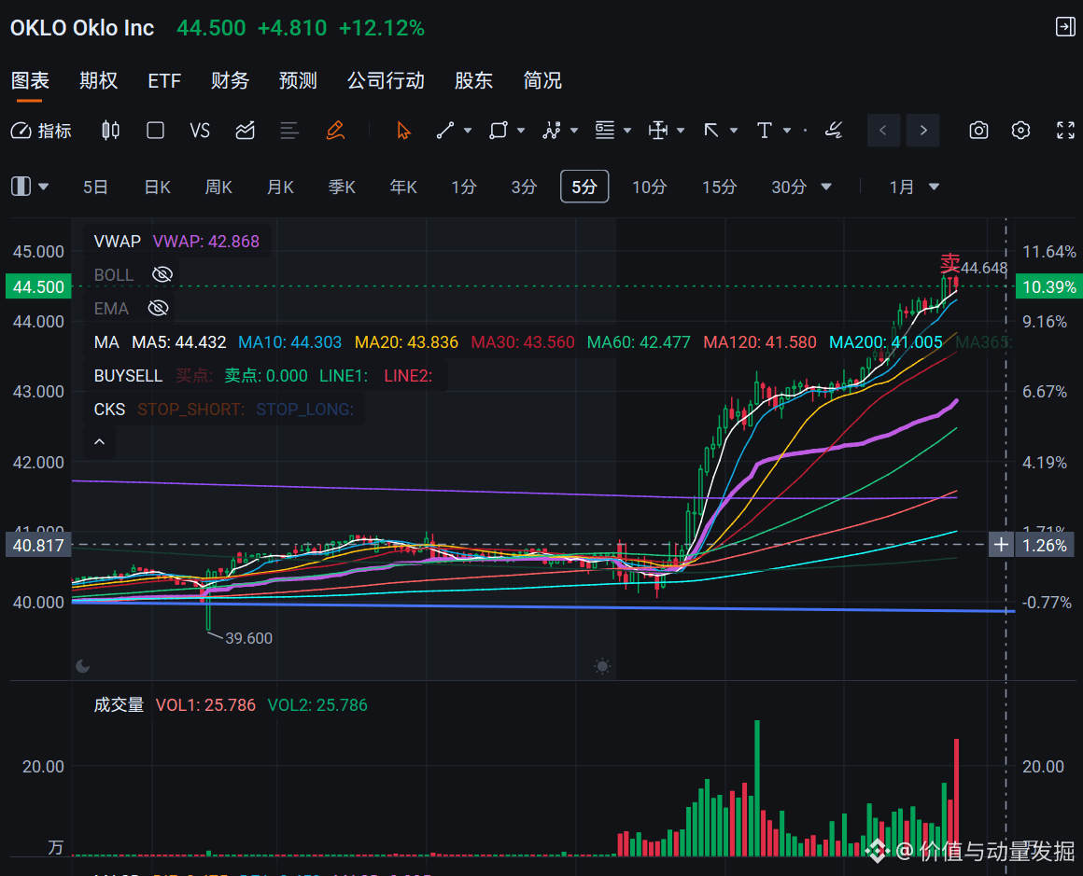Select the 5日 timeframe

pyautogui.click(x=95, y=188)
